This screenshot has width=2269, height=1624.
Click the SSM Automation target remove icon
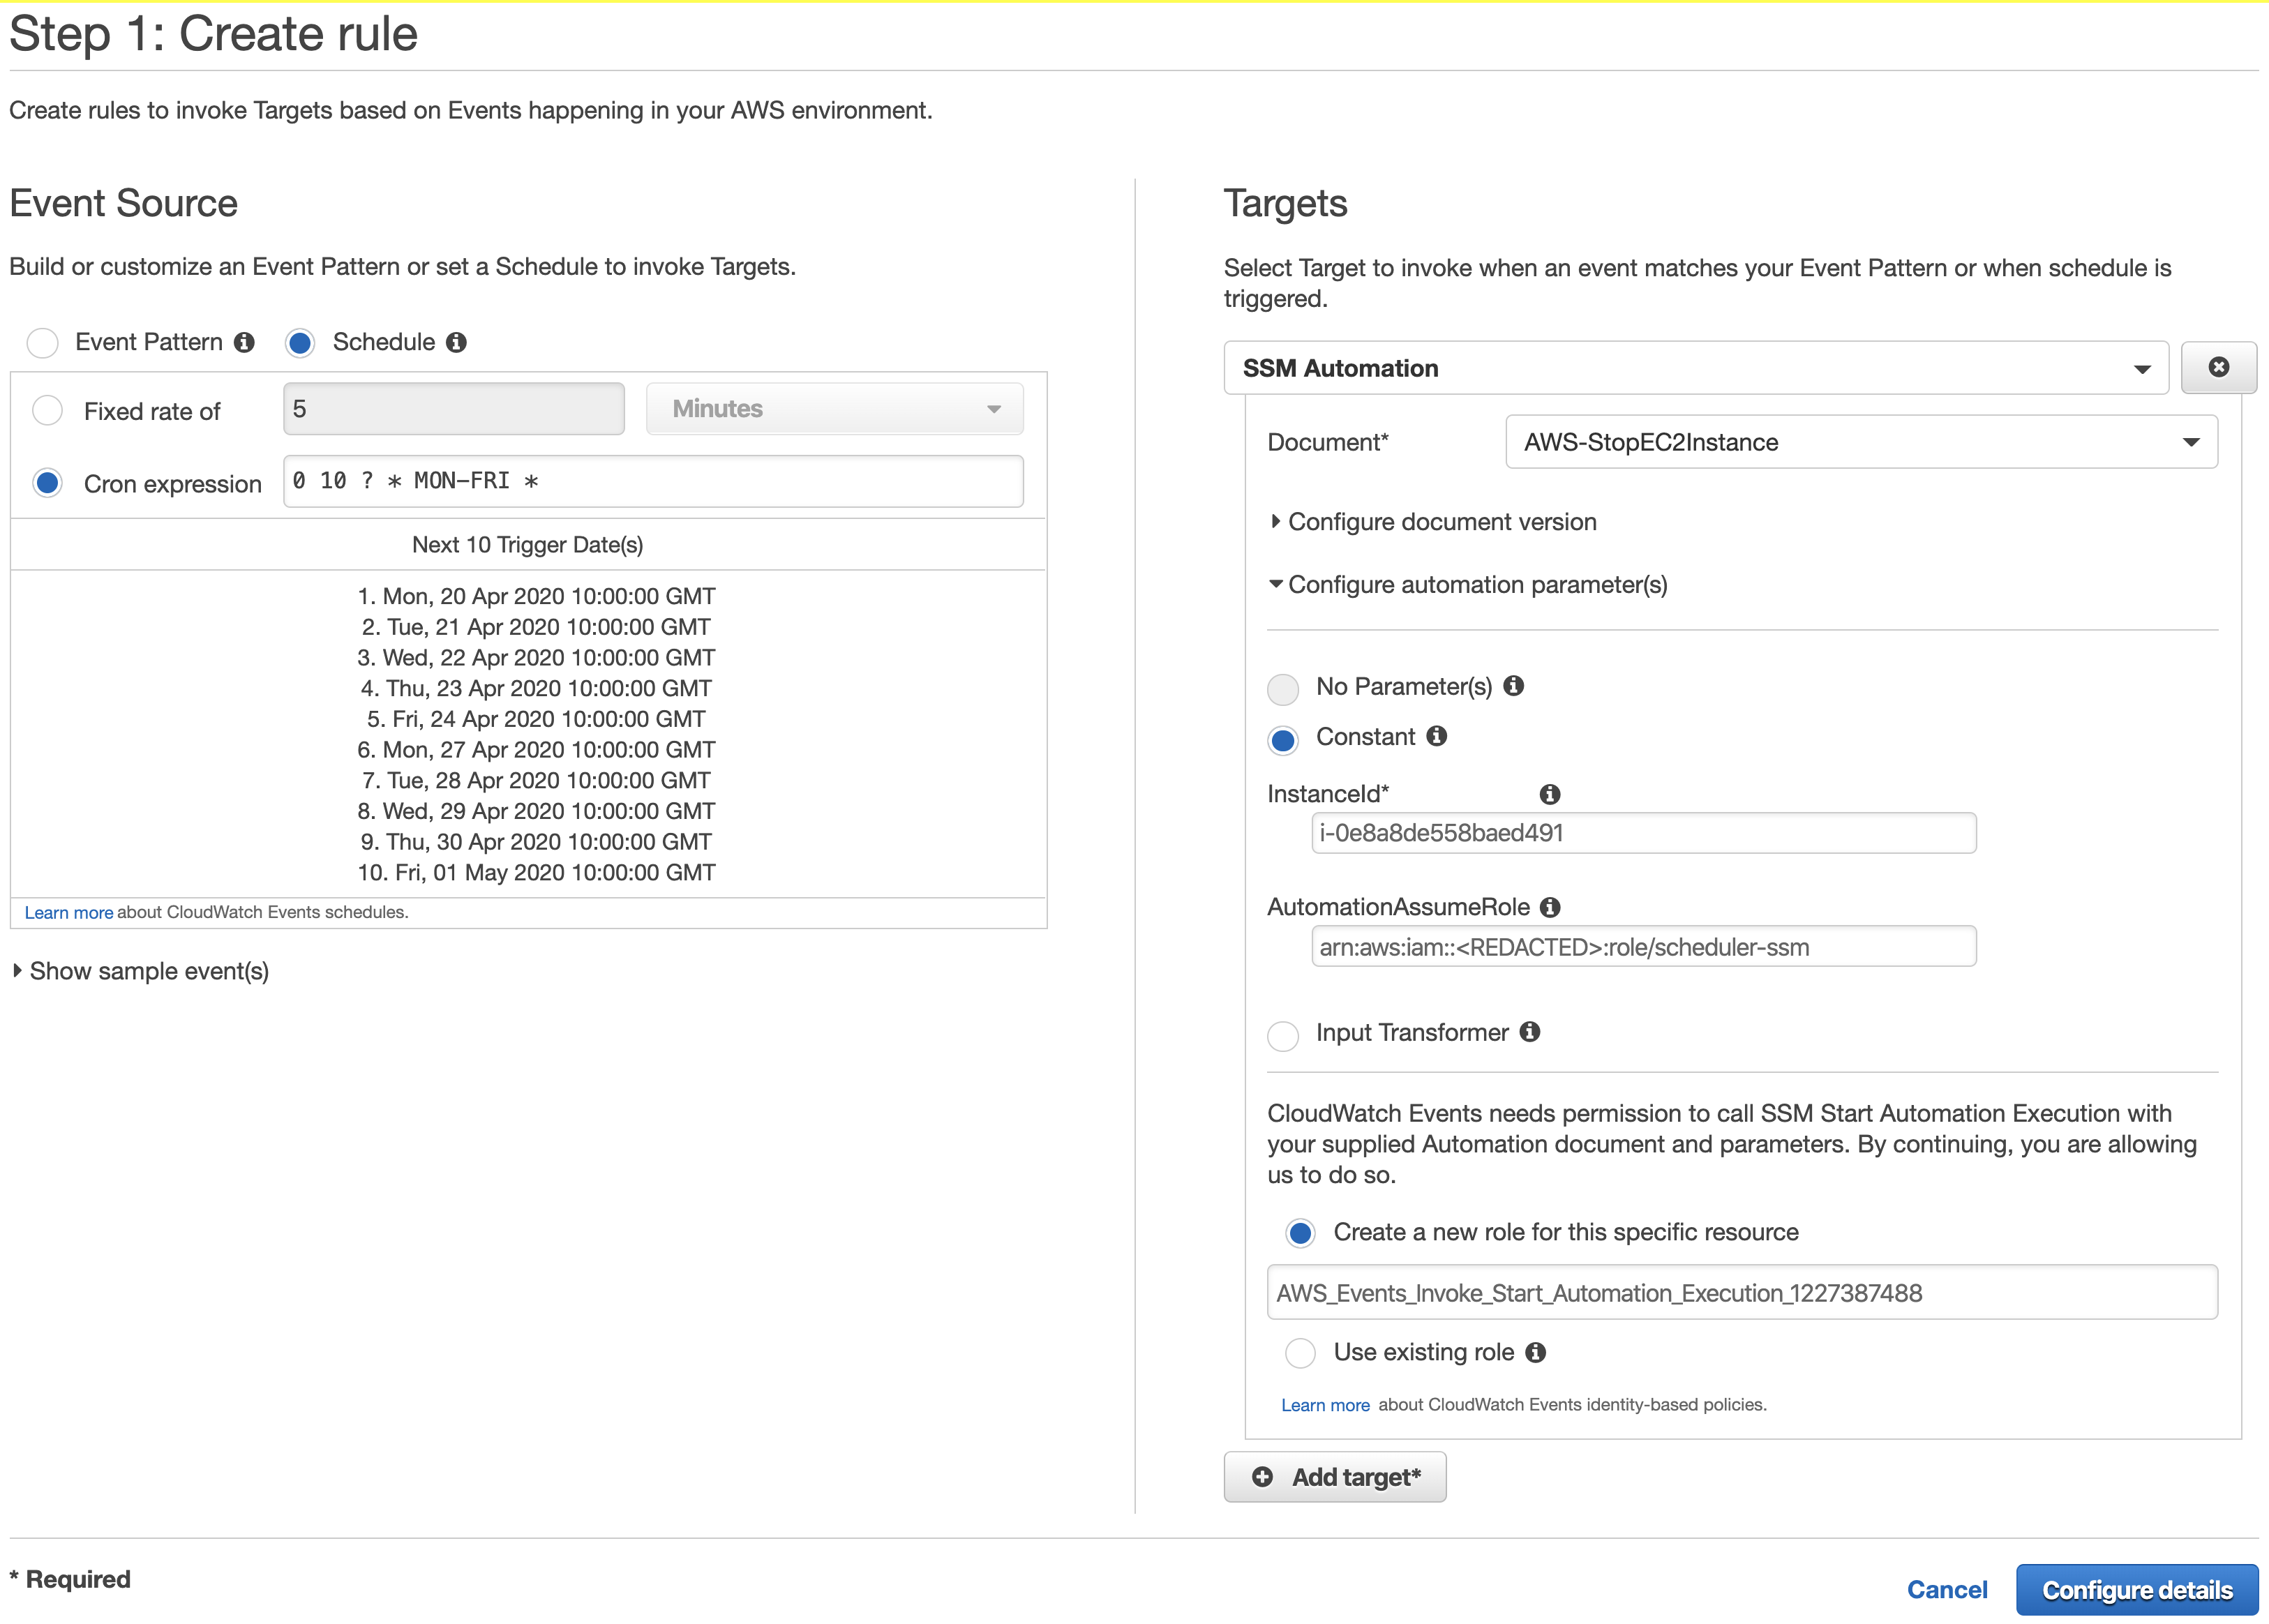coord(2218,368)
